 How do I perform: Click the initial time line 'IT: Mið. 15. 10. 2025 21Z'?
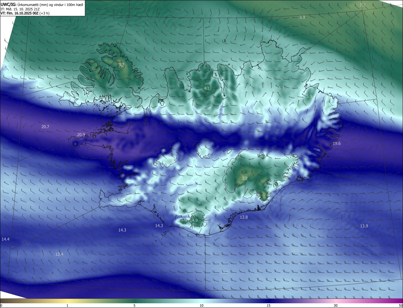(20, 9)
